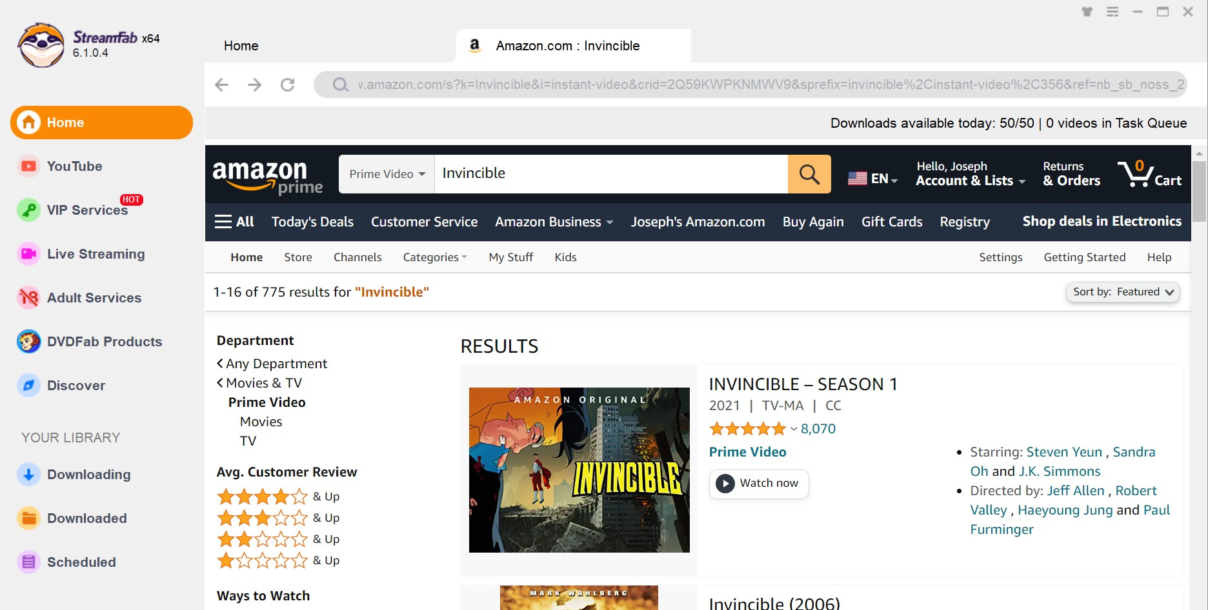Open the My Stuff tab
Image resolution: width=1208 pixels, height=610 pixels.
(511, 257)
